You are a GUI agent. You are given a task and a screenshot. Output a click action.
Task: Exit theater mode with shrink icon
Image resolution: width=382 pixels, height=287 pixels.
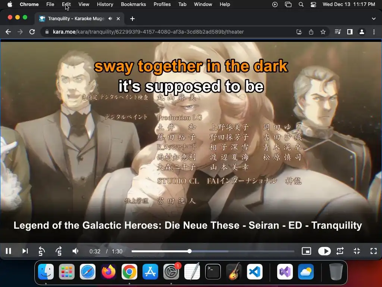(357, 251)
